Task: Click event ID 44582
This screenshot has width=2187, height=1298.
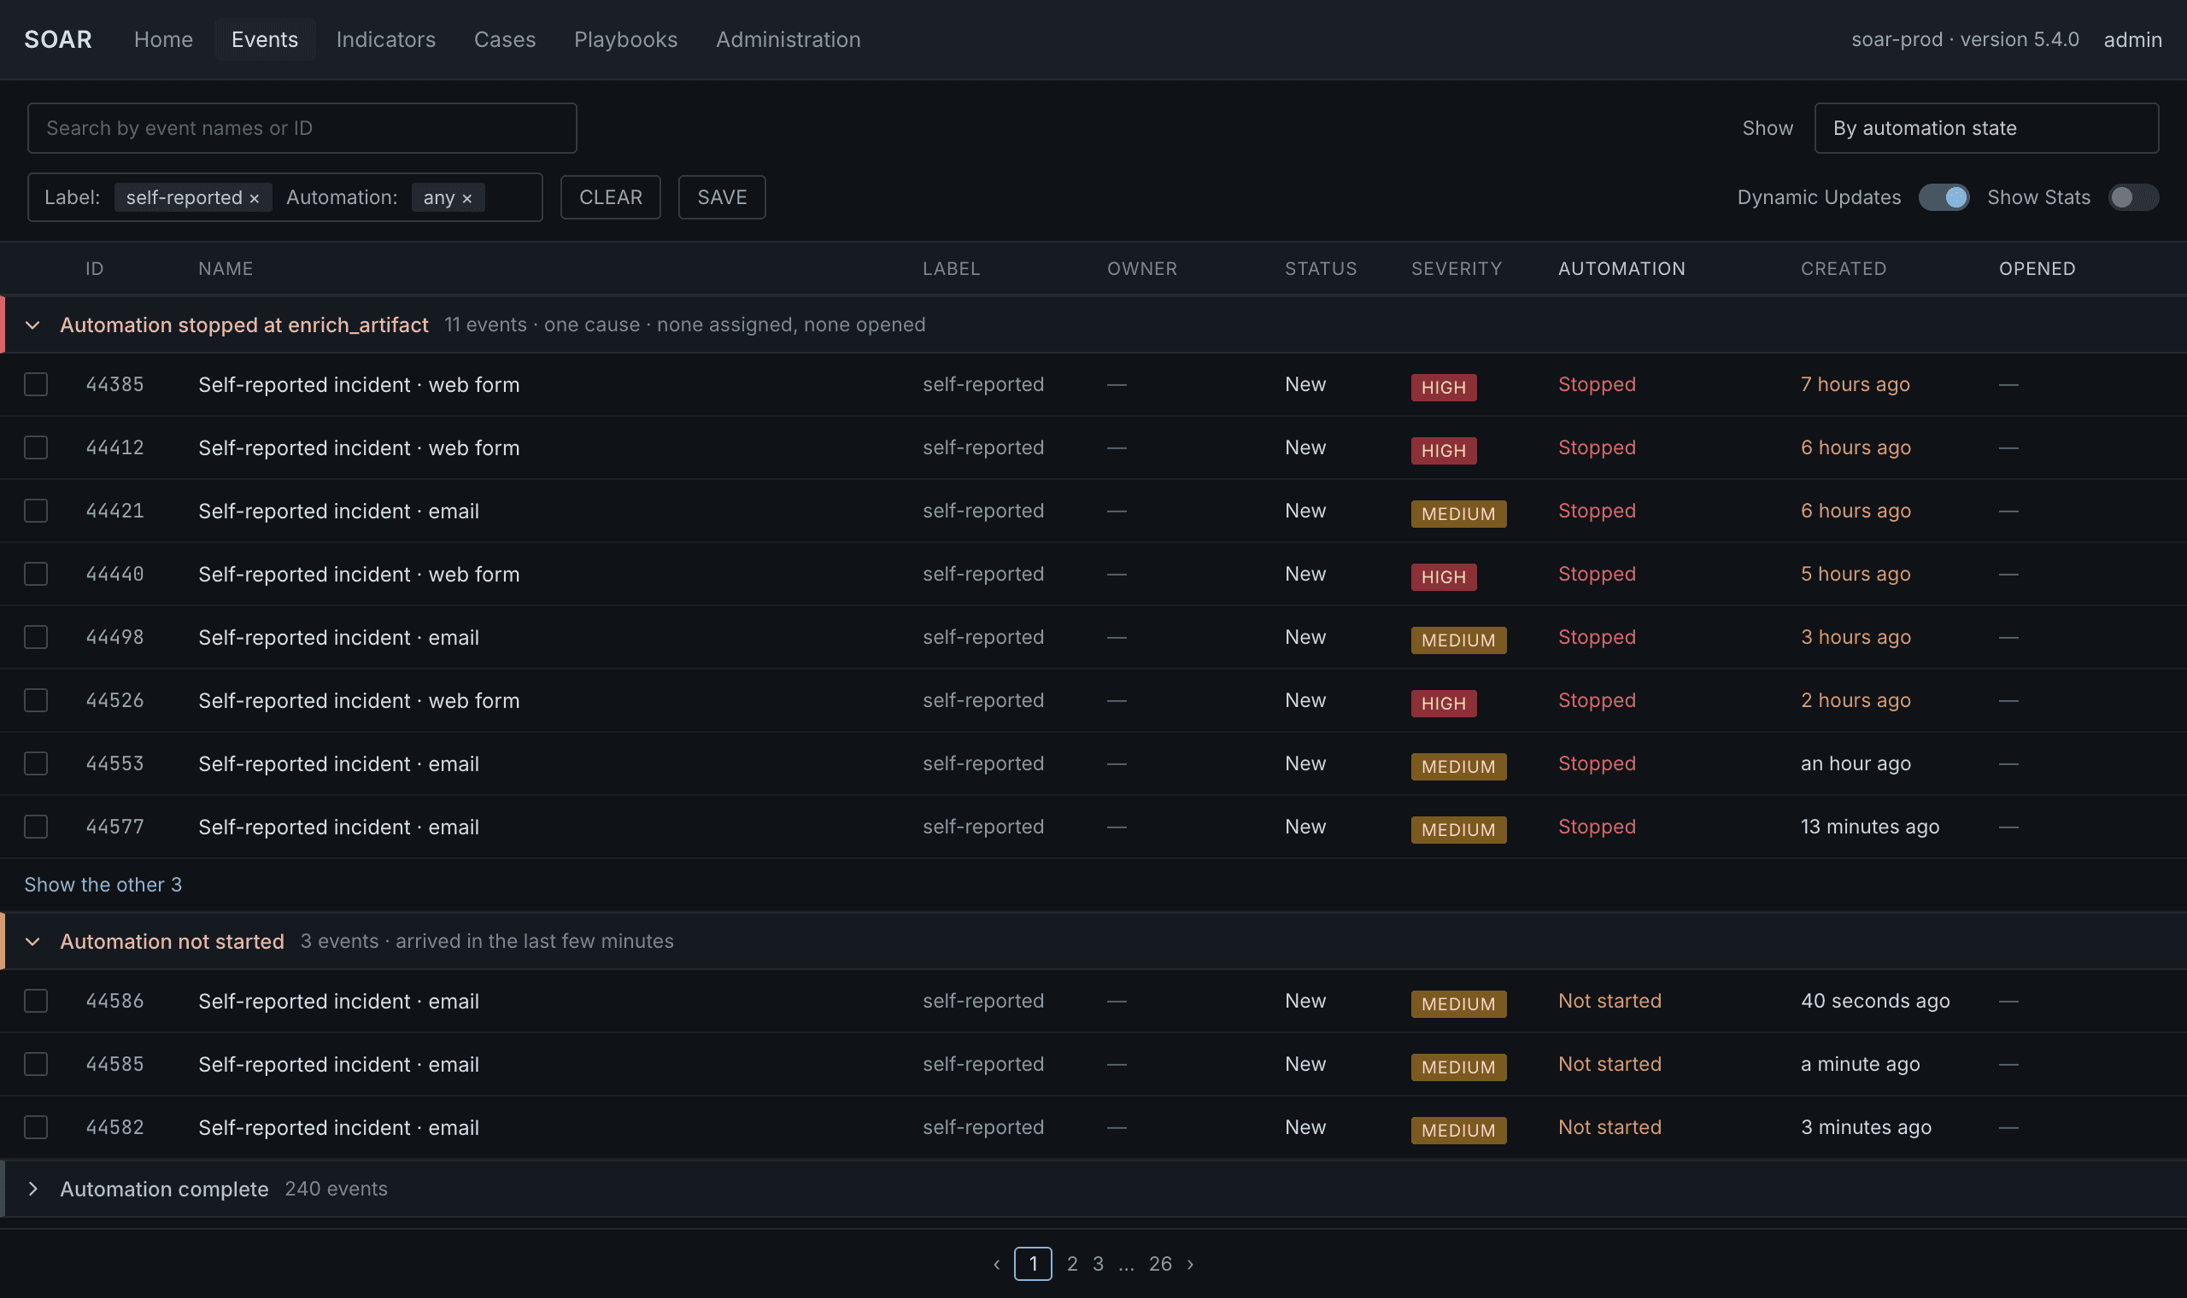Action: [x=114, y=1127]
